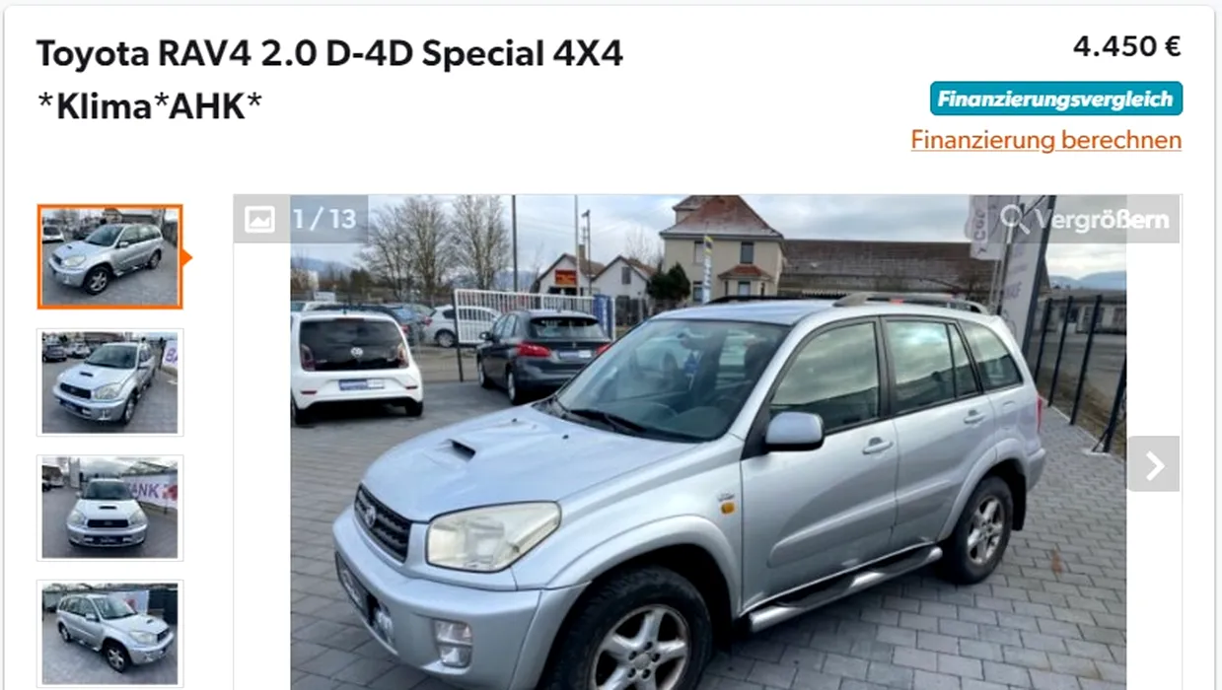Click the *Klima*AHK* subtitle text
This screenshot has width=1222, height=690.
coord(150,106)
